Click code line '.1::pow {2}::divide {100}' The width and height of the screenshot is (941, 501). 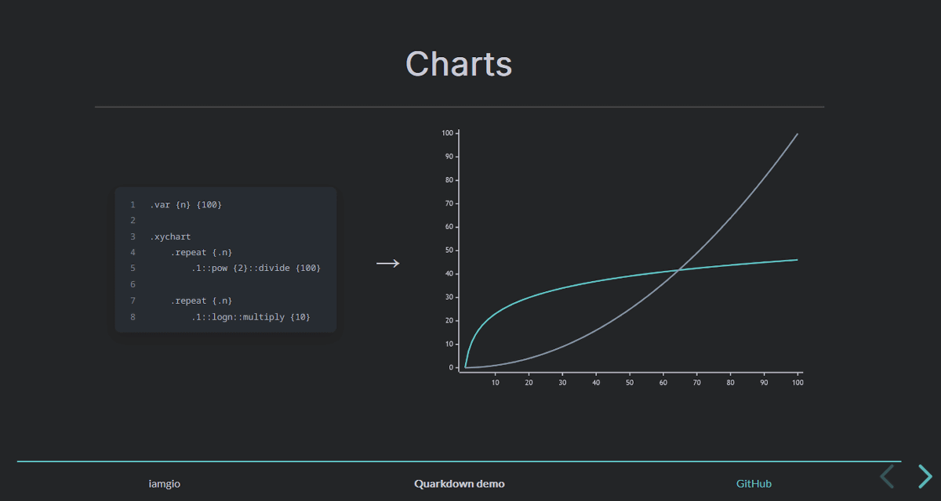(x=256, y=269)
